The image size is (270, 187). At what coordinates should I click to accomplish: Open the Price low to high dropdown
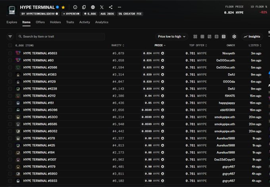pos(172,37)
